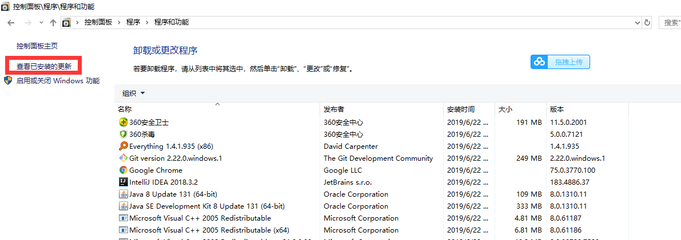Image resolution: width=681 pixels, height=240 pixels.
Task: Select IntelliJ IDEA 2018.3.2 entry
Action: point(164,182)
